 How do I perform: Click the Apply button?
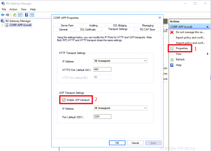pyautogui.click(x=153, y=143)
